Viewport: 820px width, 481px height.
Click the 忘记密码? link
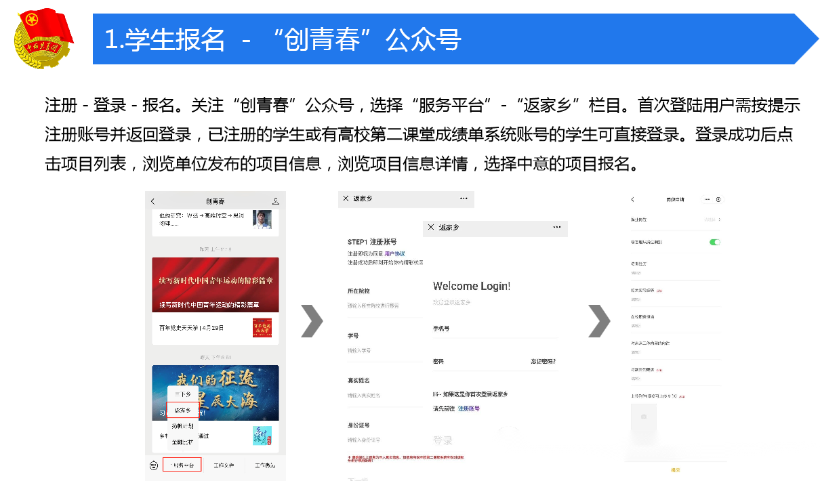(544, 362)
